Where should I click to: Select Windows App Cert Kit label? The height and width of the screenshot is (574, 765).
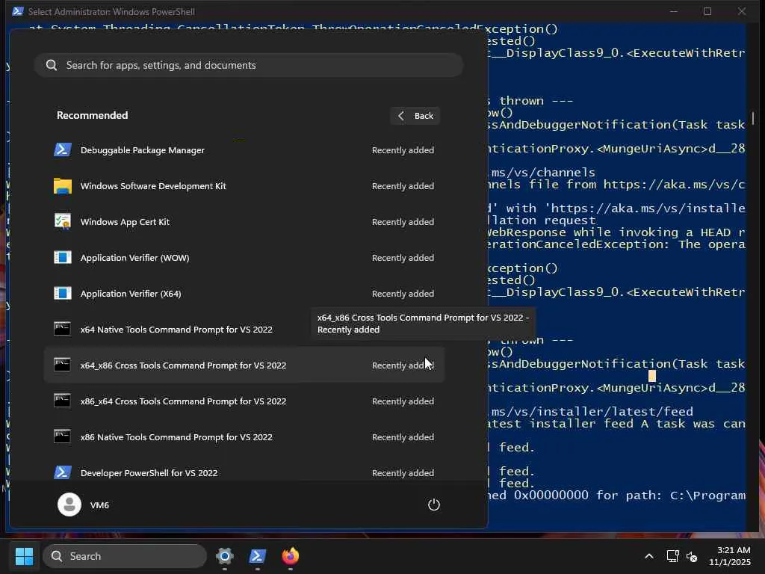125,221
